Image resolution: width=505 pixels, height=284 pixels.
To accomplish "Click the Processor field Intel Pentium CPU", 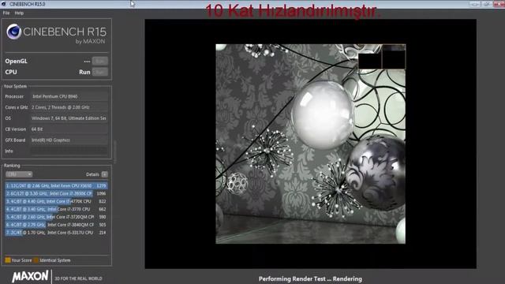I will 69,96.
